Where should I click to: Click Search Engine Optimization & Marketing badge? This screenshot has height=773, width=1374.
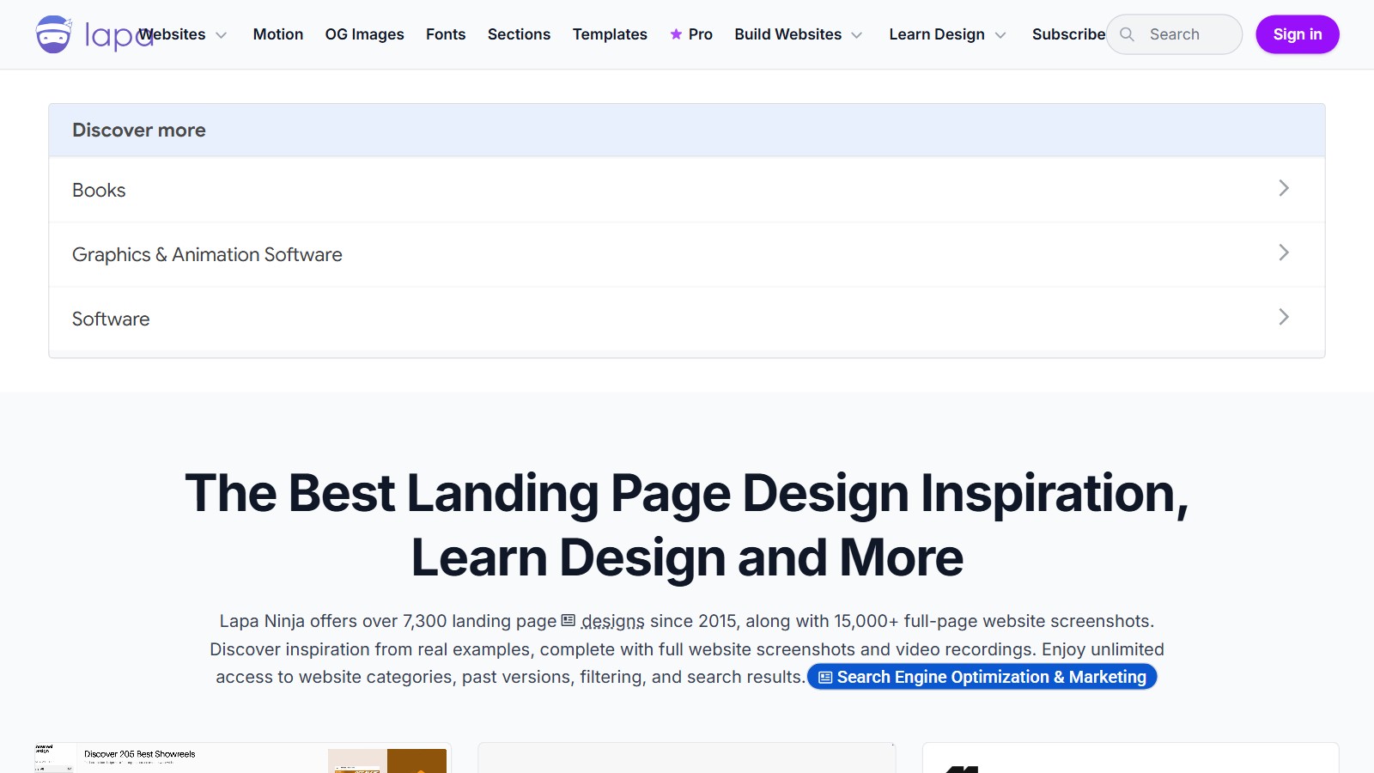coord(982,677)
